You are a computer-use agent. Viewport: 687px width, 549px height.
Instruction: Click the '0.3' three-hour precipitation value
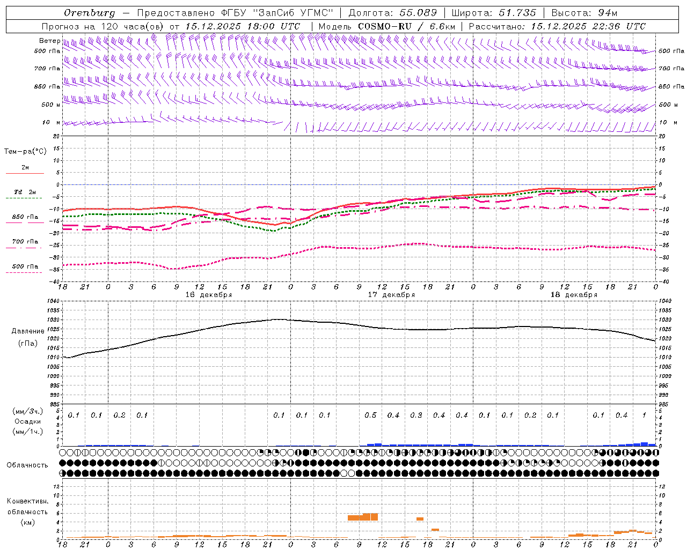pos(416,416)
